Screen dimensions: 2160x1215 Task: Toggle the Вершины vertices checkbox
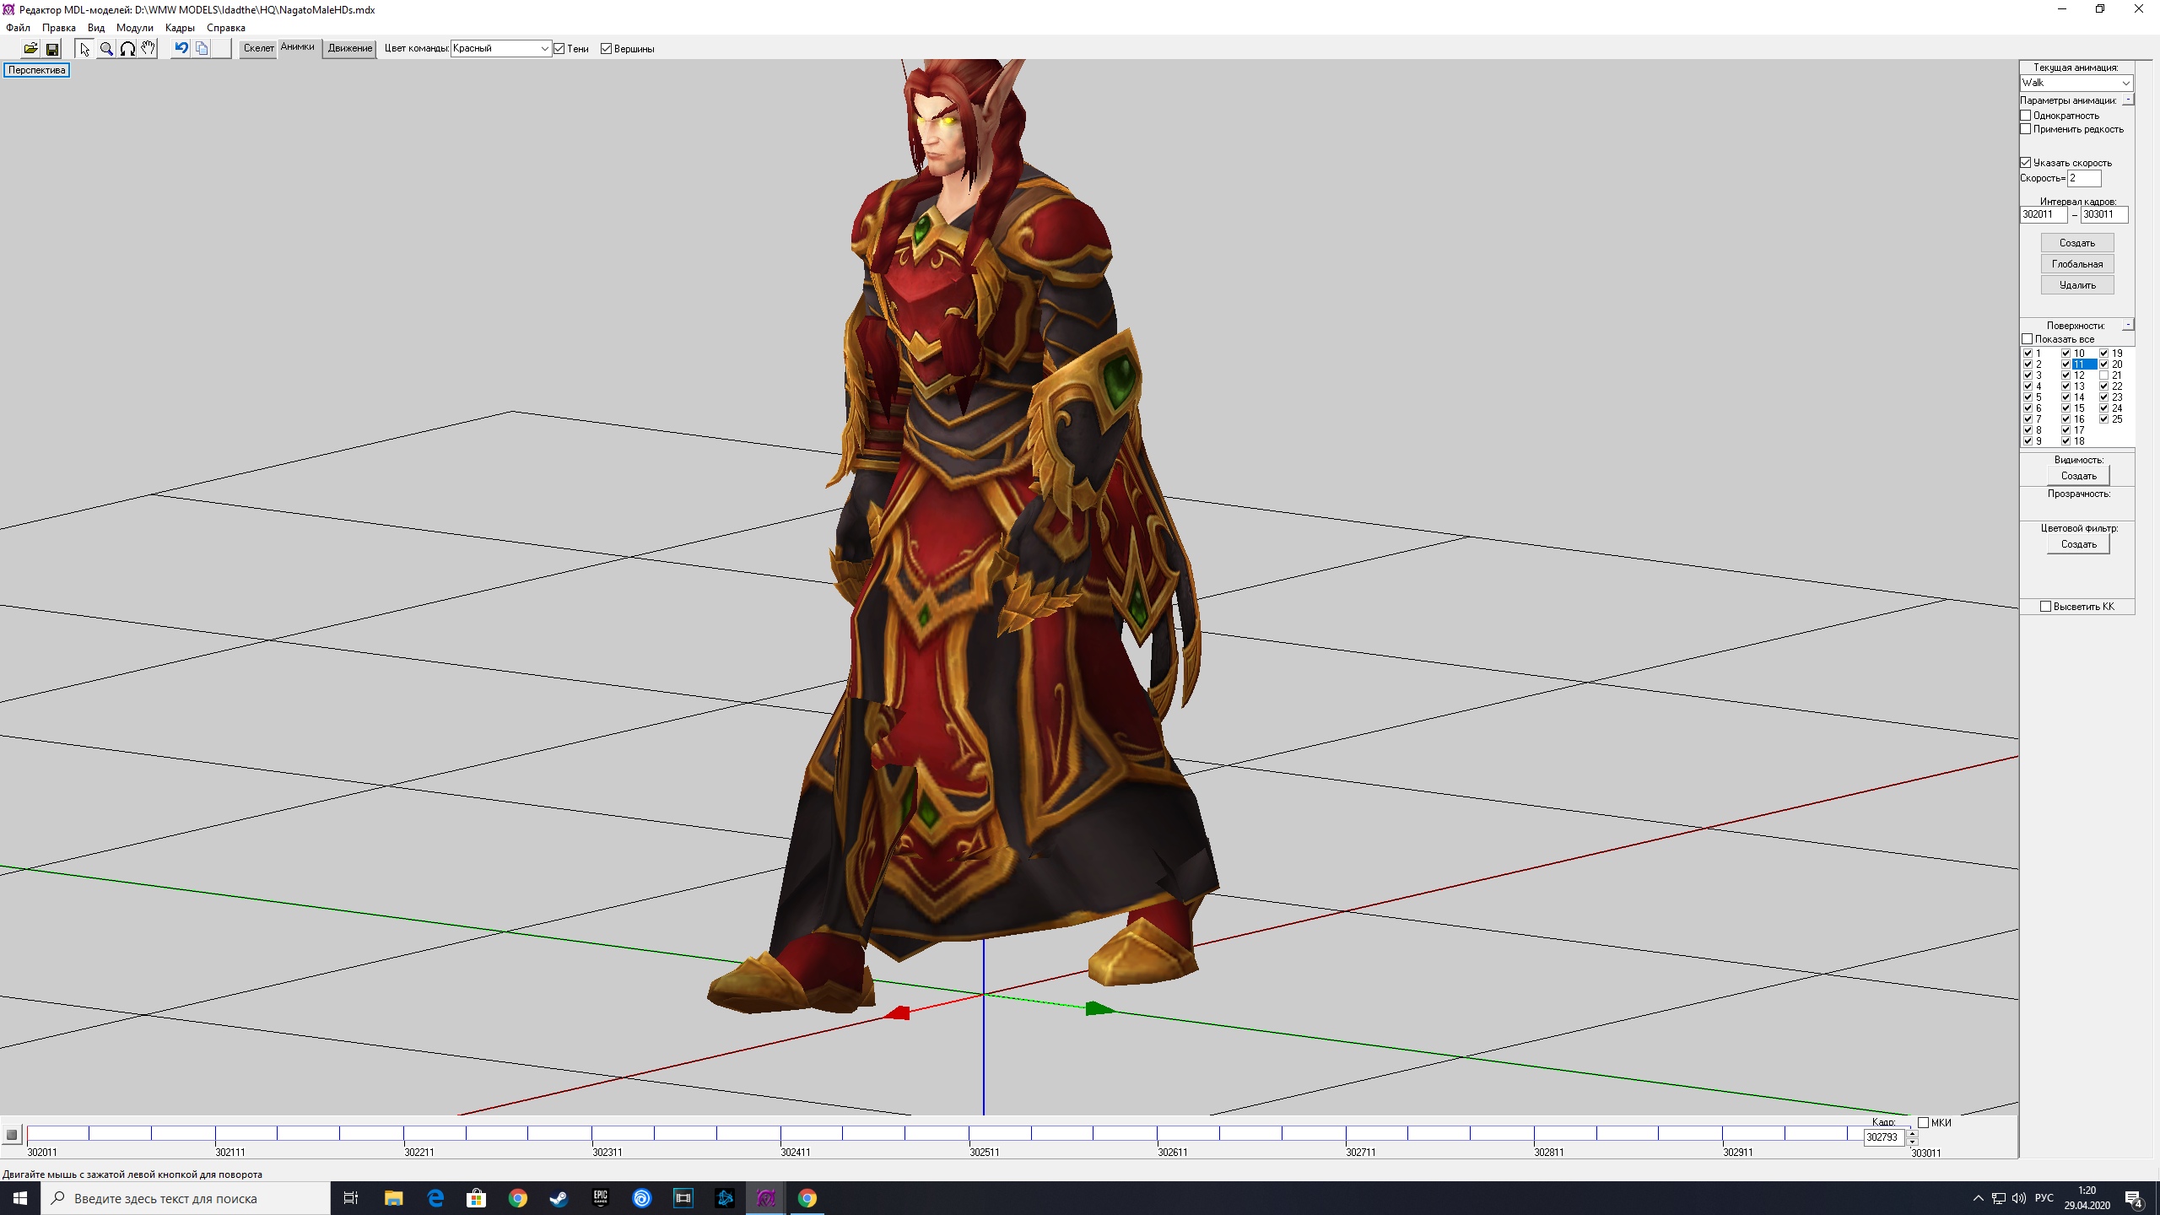click(606, 49)
